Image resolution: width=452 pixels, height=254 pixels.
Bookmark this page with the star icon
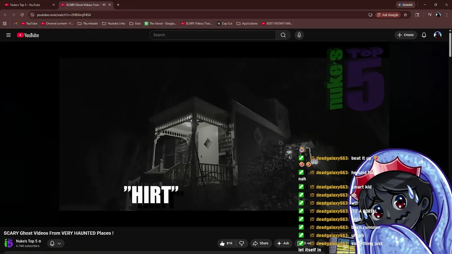click(405, 15)
